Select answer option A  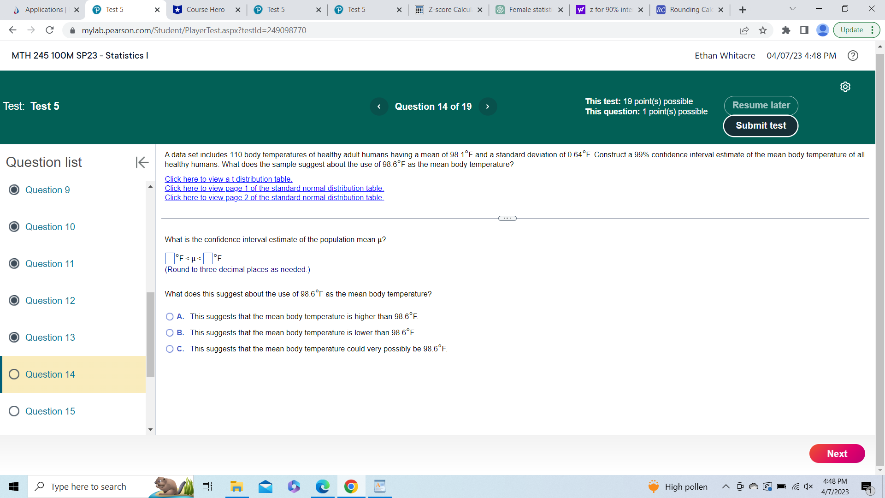(170, 317)
